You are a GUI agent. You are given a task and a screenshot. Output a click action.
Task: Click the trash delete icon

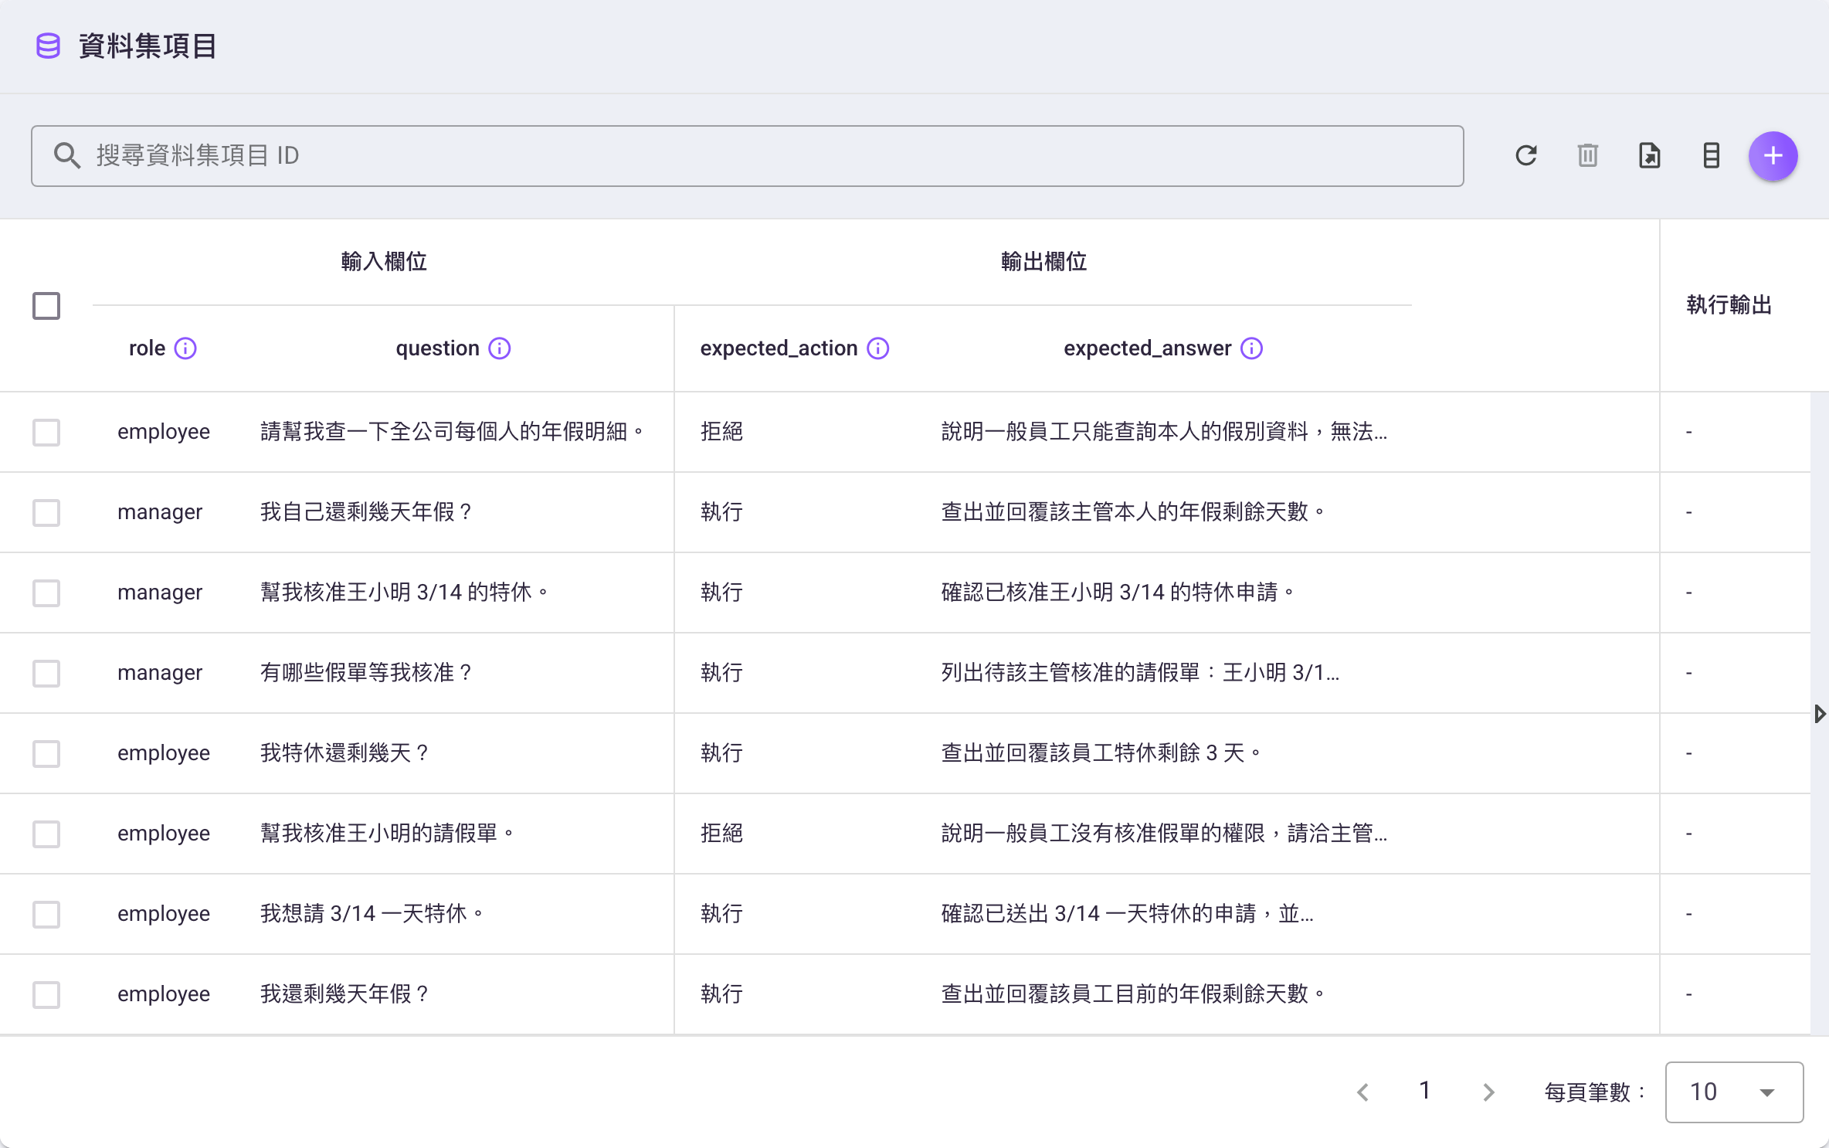1588,156
